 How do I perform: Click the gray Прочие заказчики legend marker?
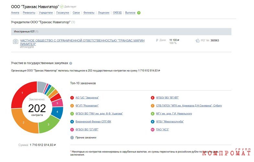[72, 138]
